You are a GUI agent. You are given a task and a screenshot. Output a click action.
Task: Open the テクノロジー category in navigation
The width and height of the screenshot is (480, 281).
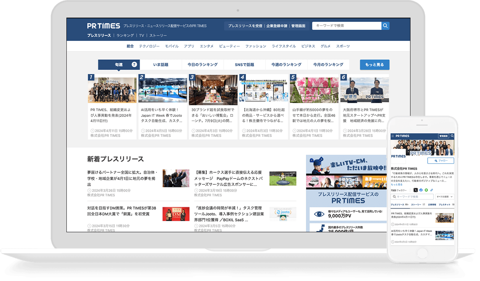tap(149, 46)
